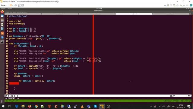Enter VMware full screen mode

(x=19, y=5)
